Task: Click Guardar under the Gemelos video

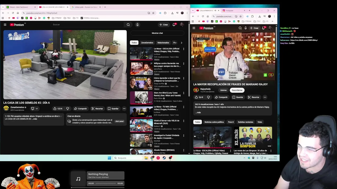Action: pyautogui.click(x=113, y=109)
